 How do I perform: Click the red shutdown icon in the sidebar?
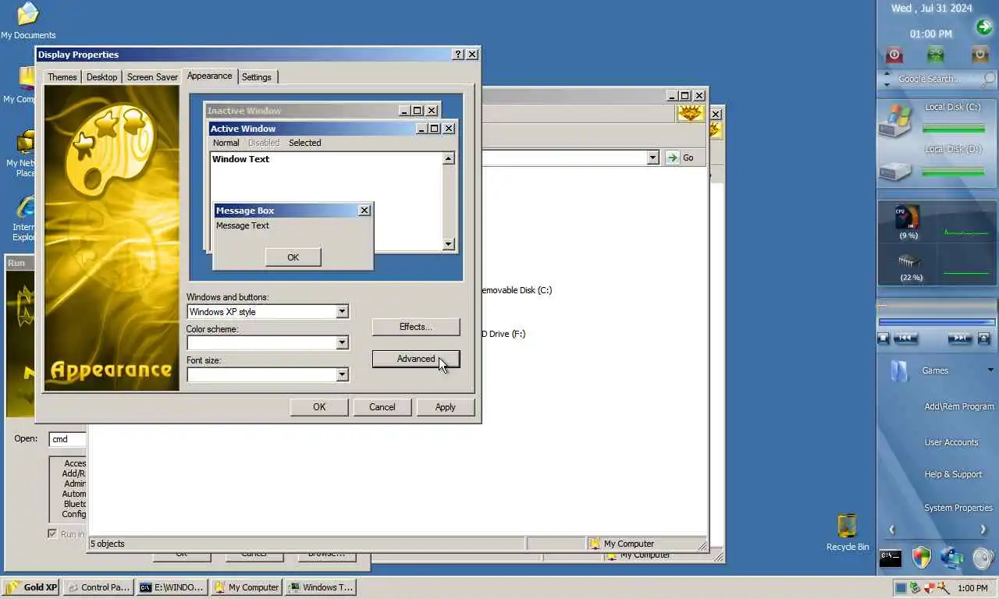pyautogui.click(x=894, y=55)
